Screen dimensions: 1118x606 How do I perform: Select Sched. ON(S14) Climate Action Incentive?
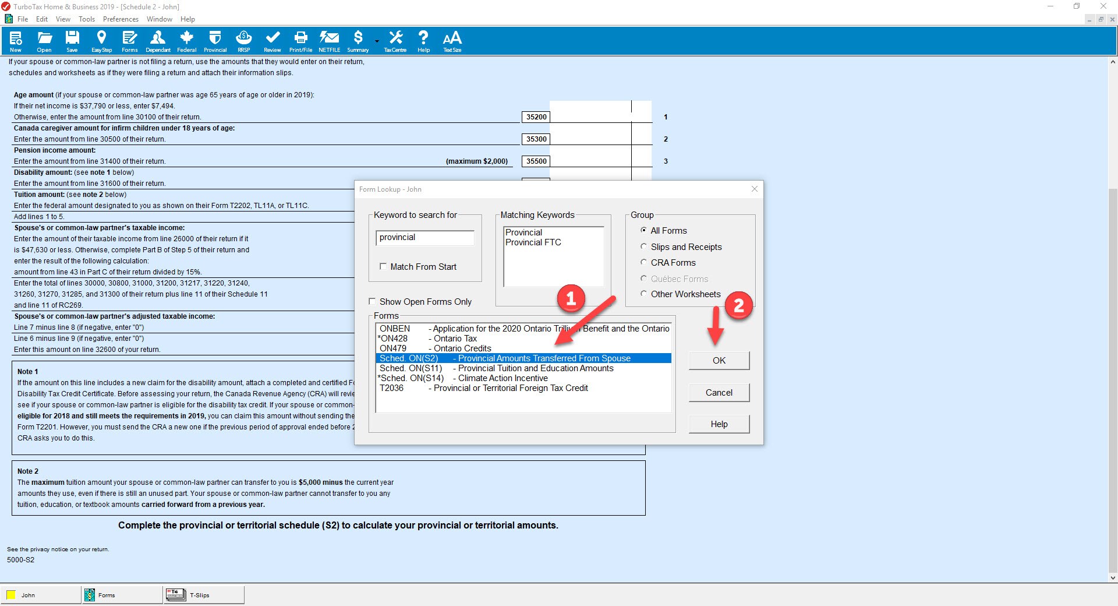click(x=523, y=378)
